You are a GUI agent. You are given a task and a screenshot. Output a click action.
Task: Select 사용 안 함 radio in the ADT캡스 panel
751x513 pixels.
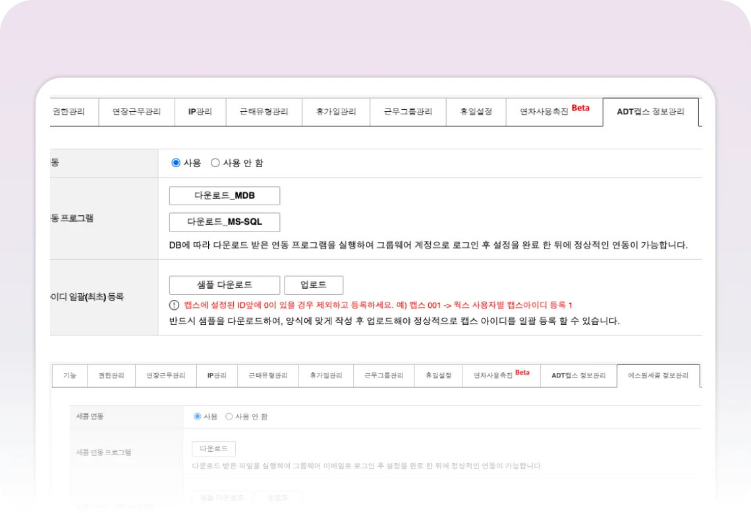215,162
